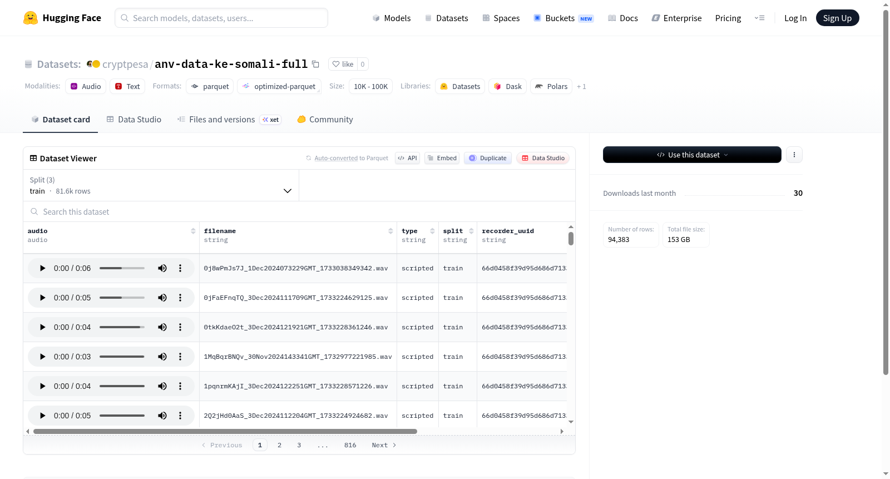
Task: Sort by the type column
Action: (x=432, y=231)
